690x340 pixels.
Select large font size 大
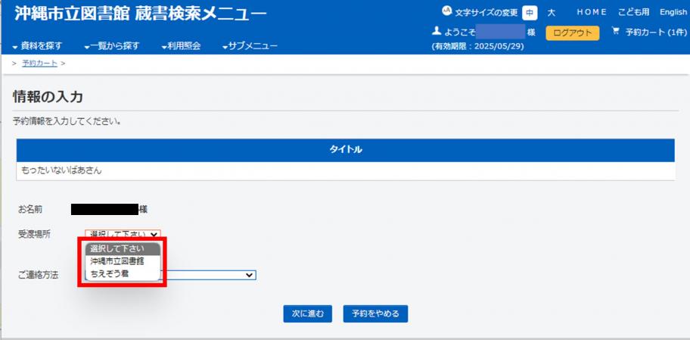click(x=551, y=13)
